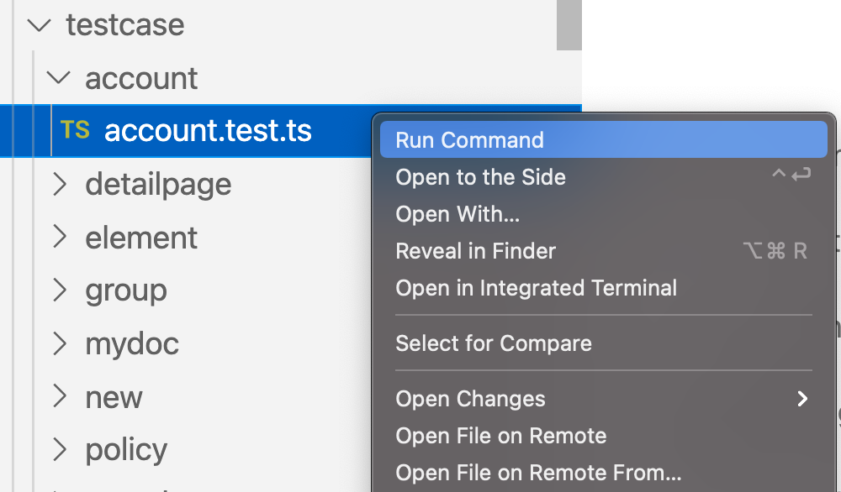Open the Open Changes submenu arrow
Screen dimensions: 841x492
[x=802, y=399]
